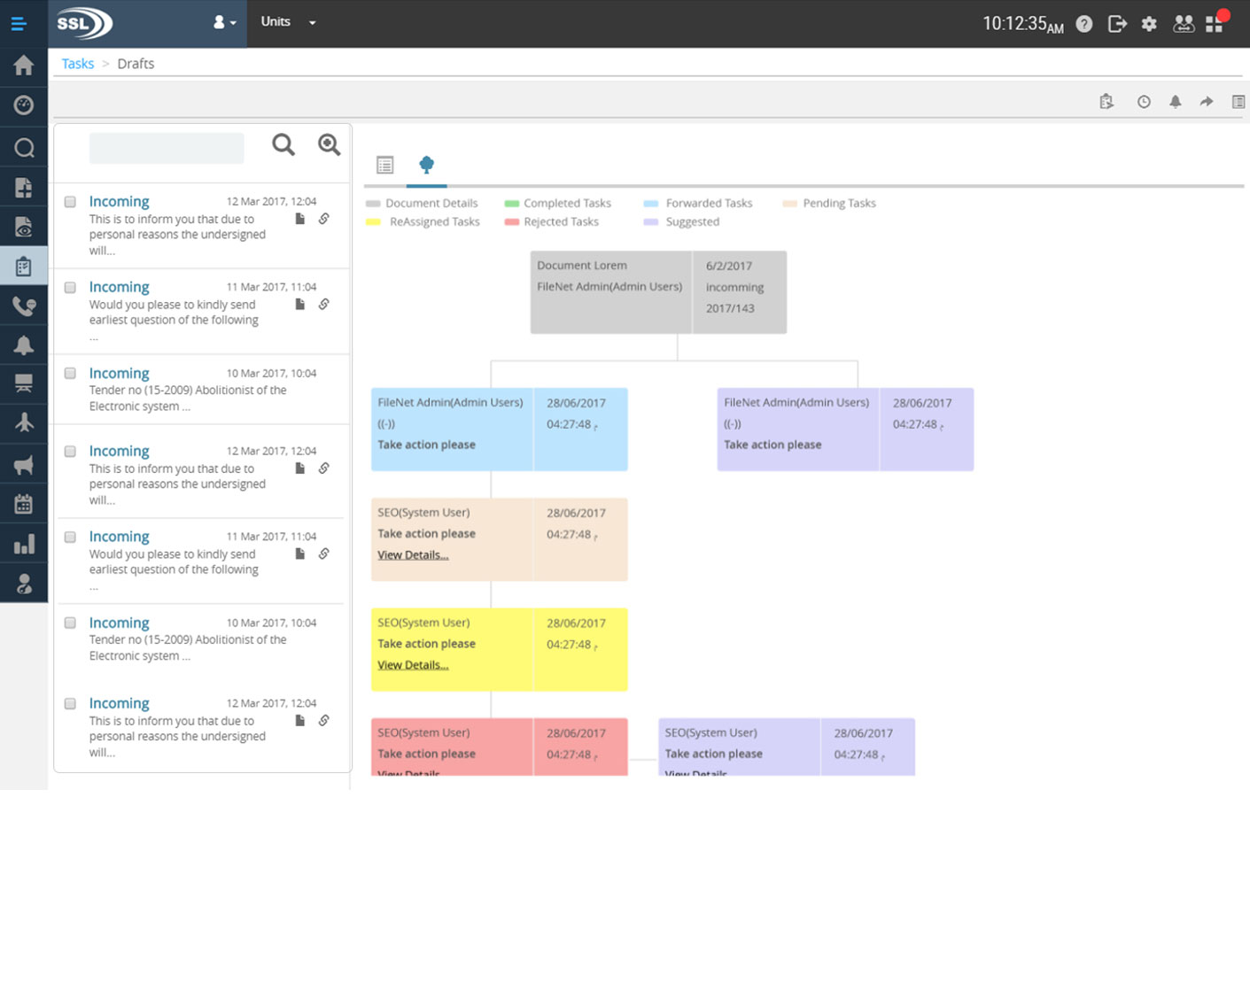
Task: Expand the Units dropdown
Action: coord(288,22)
